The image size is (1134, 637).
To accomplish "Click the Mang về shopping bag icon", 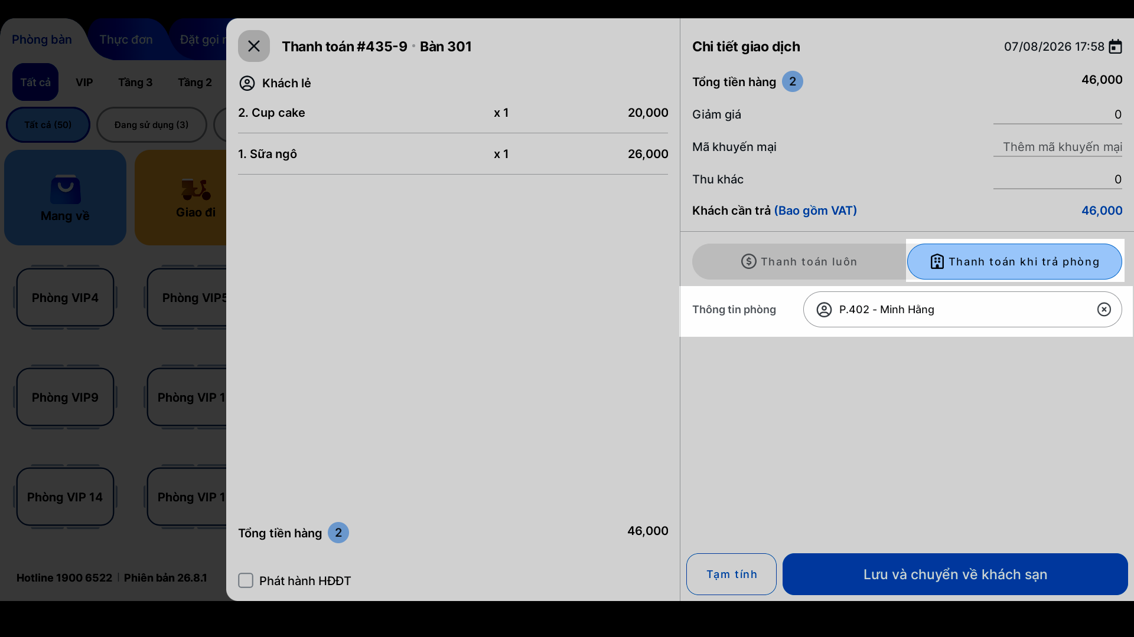I will [x=66, y=189].
